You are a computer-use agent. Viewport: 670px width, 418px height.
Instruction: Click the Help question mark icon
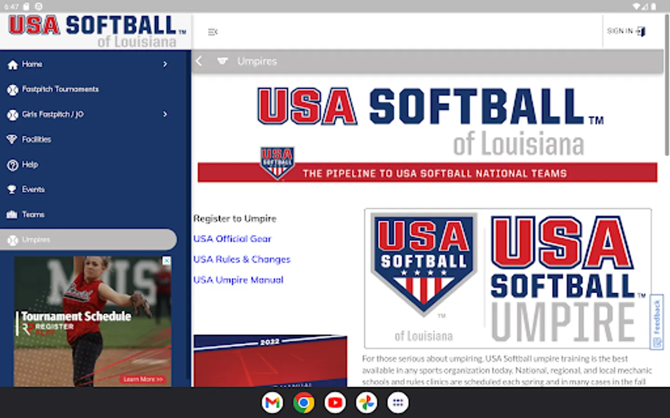(13, 165)
